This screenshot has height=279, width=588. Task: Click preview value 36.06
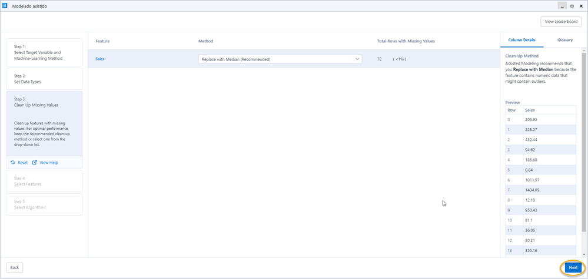point(529,230)
